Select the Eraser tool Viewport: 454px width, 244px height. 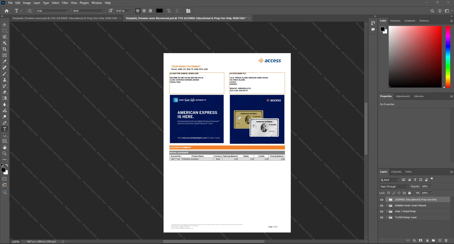click(x=4, y=92)
